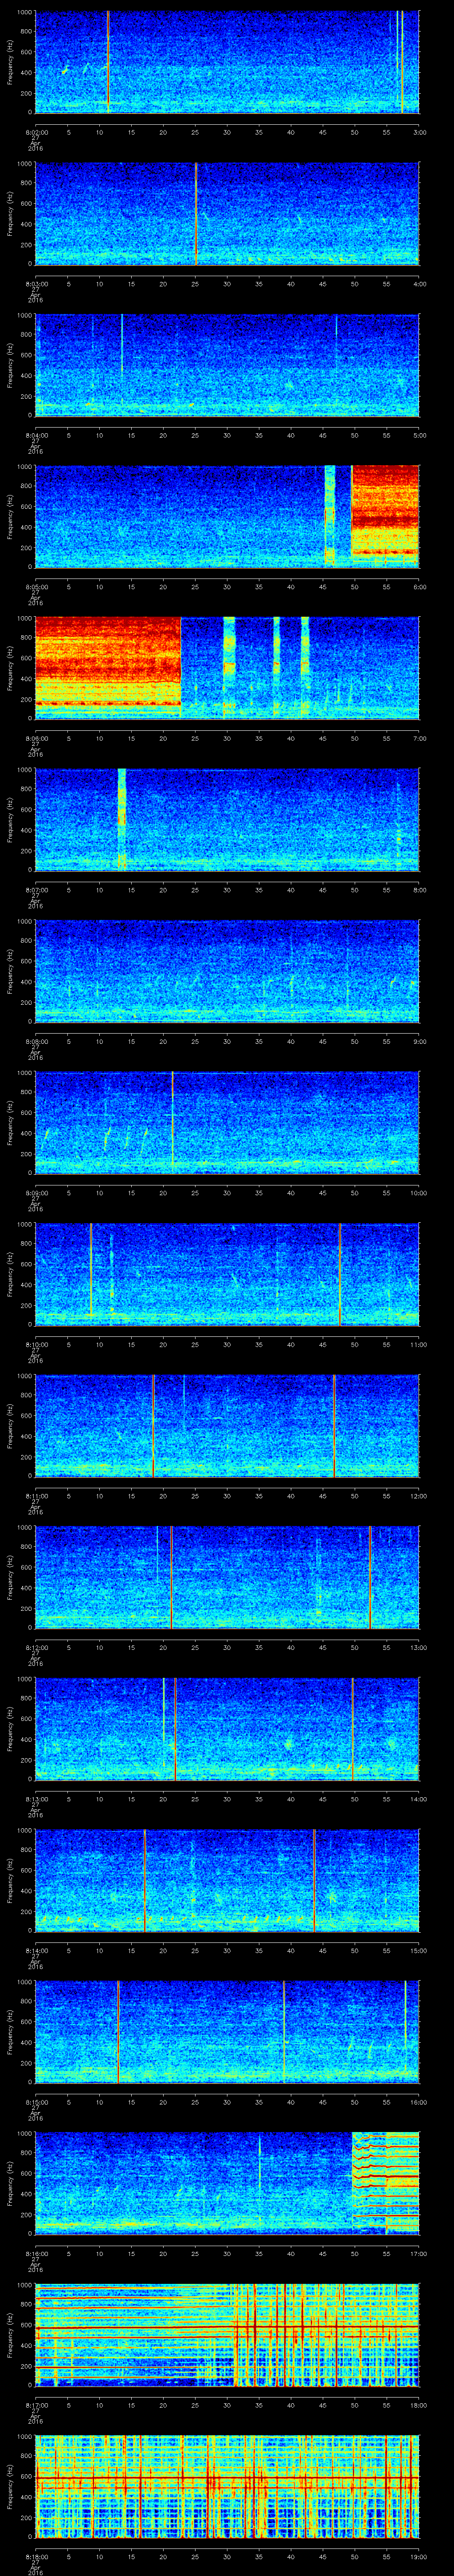
Task: Click the tonal harmonic bands starting at 50 s in 8:16 spectrogram
Action: 385,2183
